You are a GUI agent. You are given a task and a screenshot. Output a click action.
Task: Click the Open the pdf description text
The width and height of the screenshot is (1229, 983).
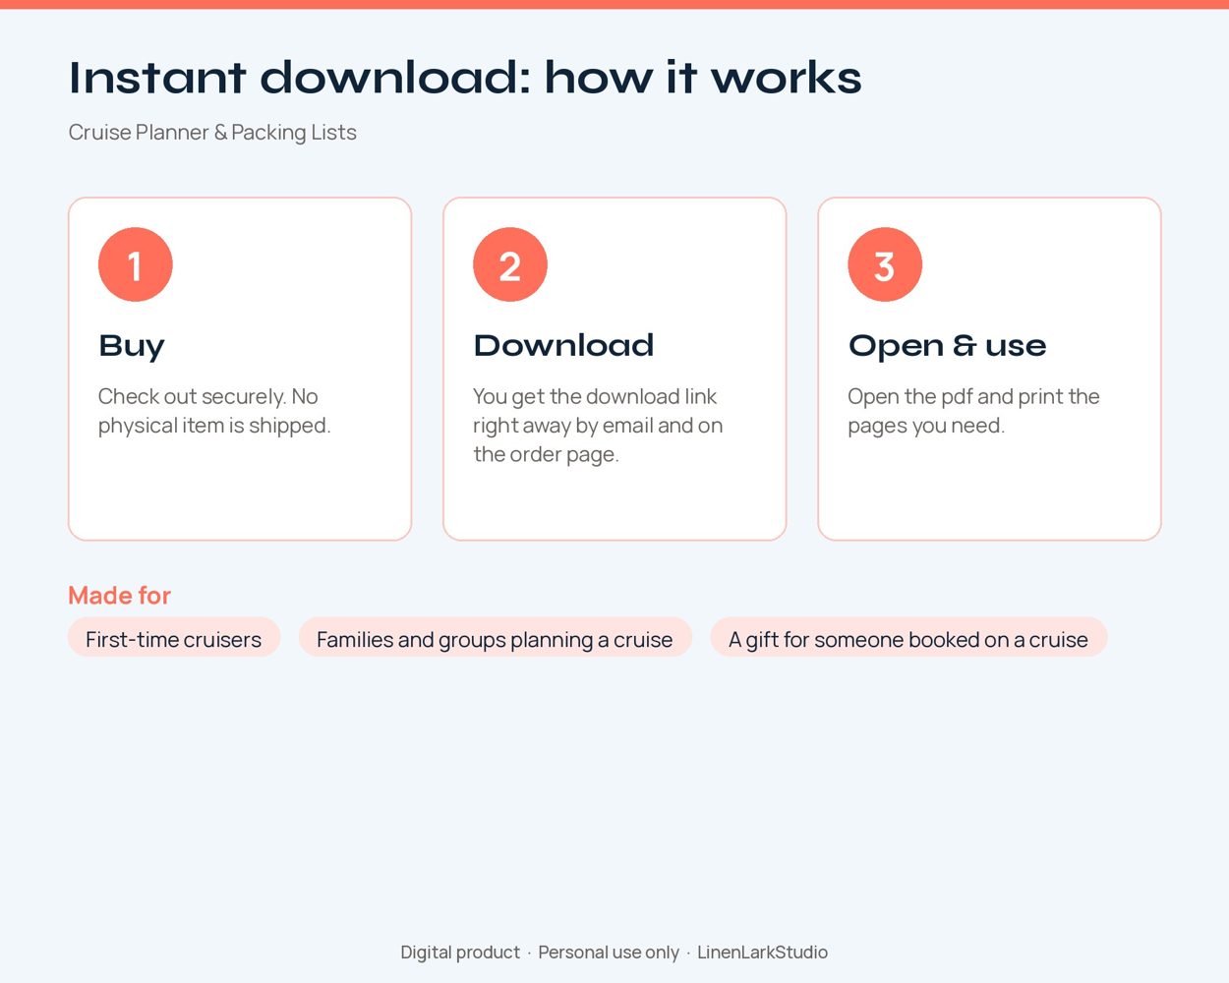click(973, 411)
